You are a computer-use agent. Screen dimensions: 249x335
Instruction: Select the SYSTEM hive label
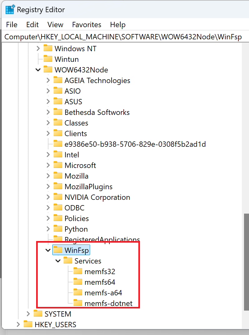(58, 314)
